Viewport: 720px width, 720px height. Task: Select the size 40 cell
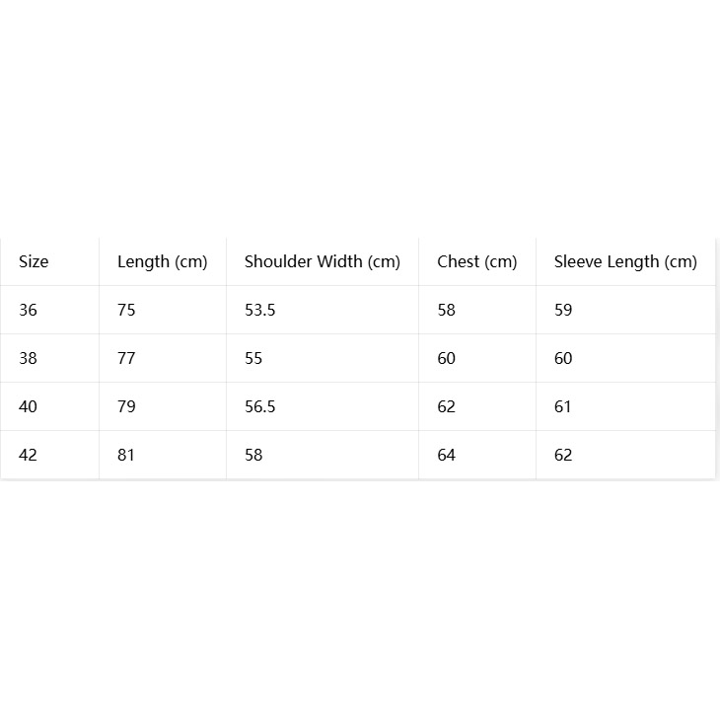pyautogui.click(x=28, y=406)
